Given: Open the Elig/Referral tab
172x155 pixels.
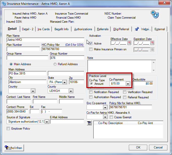Looking at the screenshot, I should 121,29.
